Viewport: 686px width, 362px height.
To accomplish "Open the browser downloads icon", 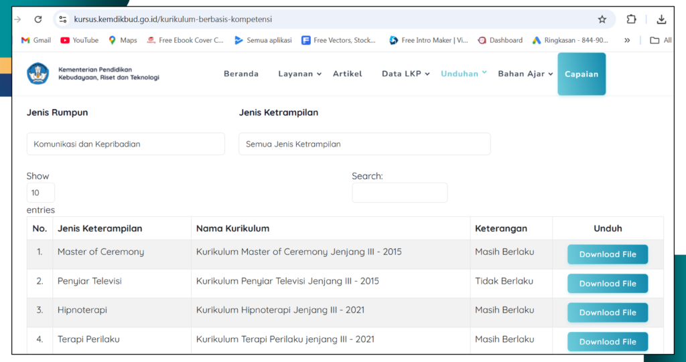I will pos(661,19).
